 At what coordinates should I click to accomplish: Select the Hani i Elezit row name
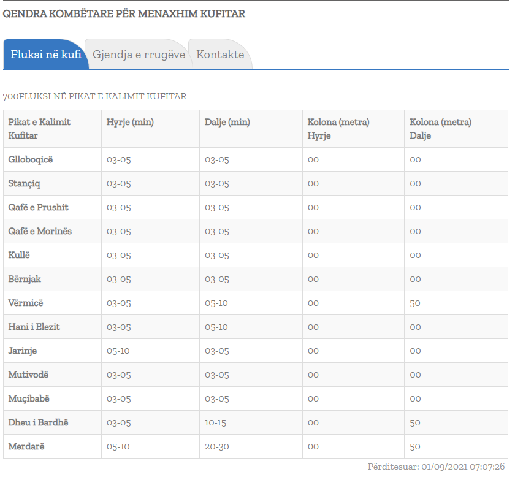click(34, 327)
